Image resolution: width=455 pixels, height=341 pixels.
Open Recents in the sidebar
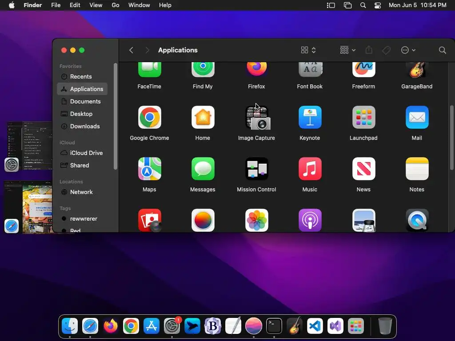tap(82, 76)
